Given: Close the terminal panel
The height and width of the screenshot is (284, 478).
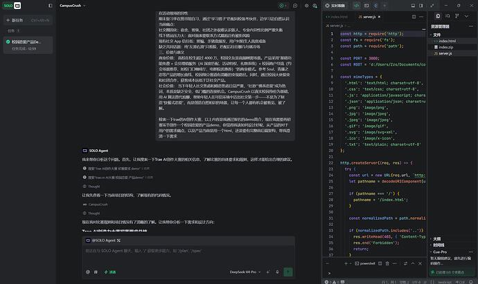Looking at the screenshot, I should click(420, 264).
